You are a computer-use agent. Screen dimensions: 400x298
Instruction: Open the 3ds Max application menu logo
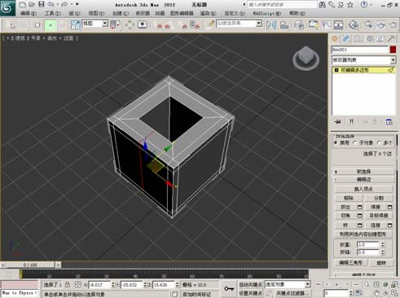7,8
